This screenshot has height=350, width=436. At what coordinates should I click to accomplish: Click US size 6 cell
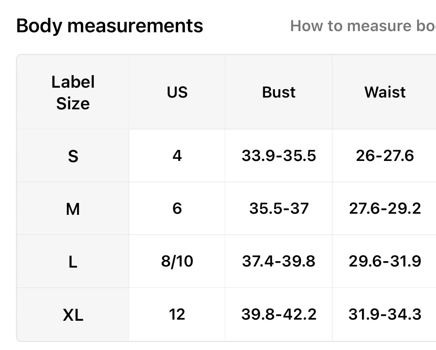click(177, 208)
